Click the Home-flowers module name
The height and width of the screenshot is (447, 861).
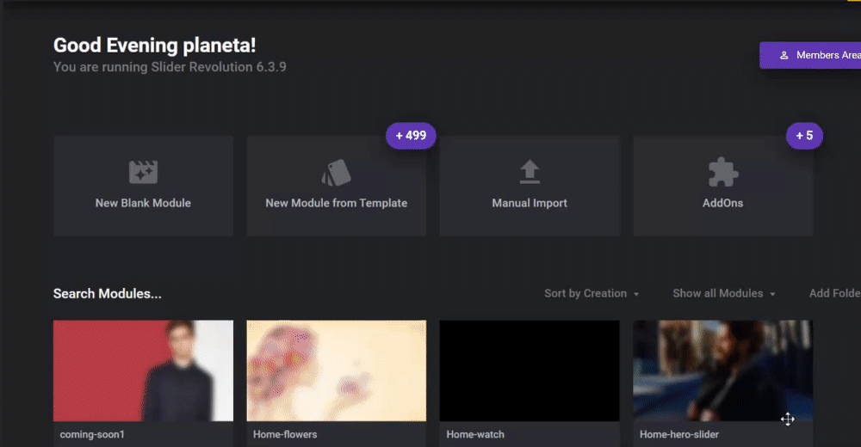coord(285,434)
